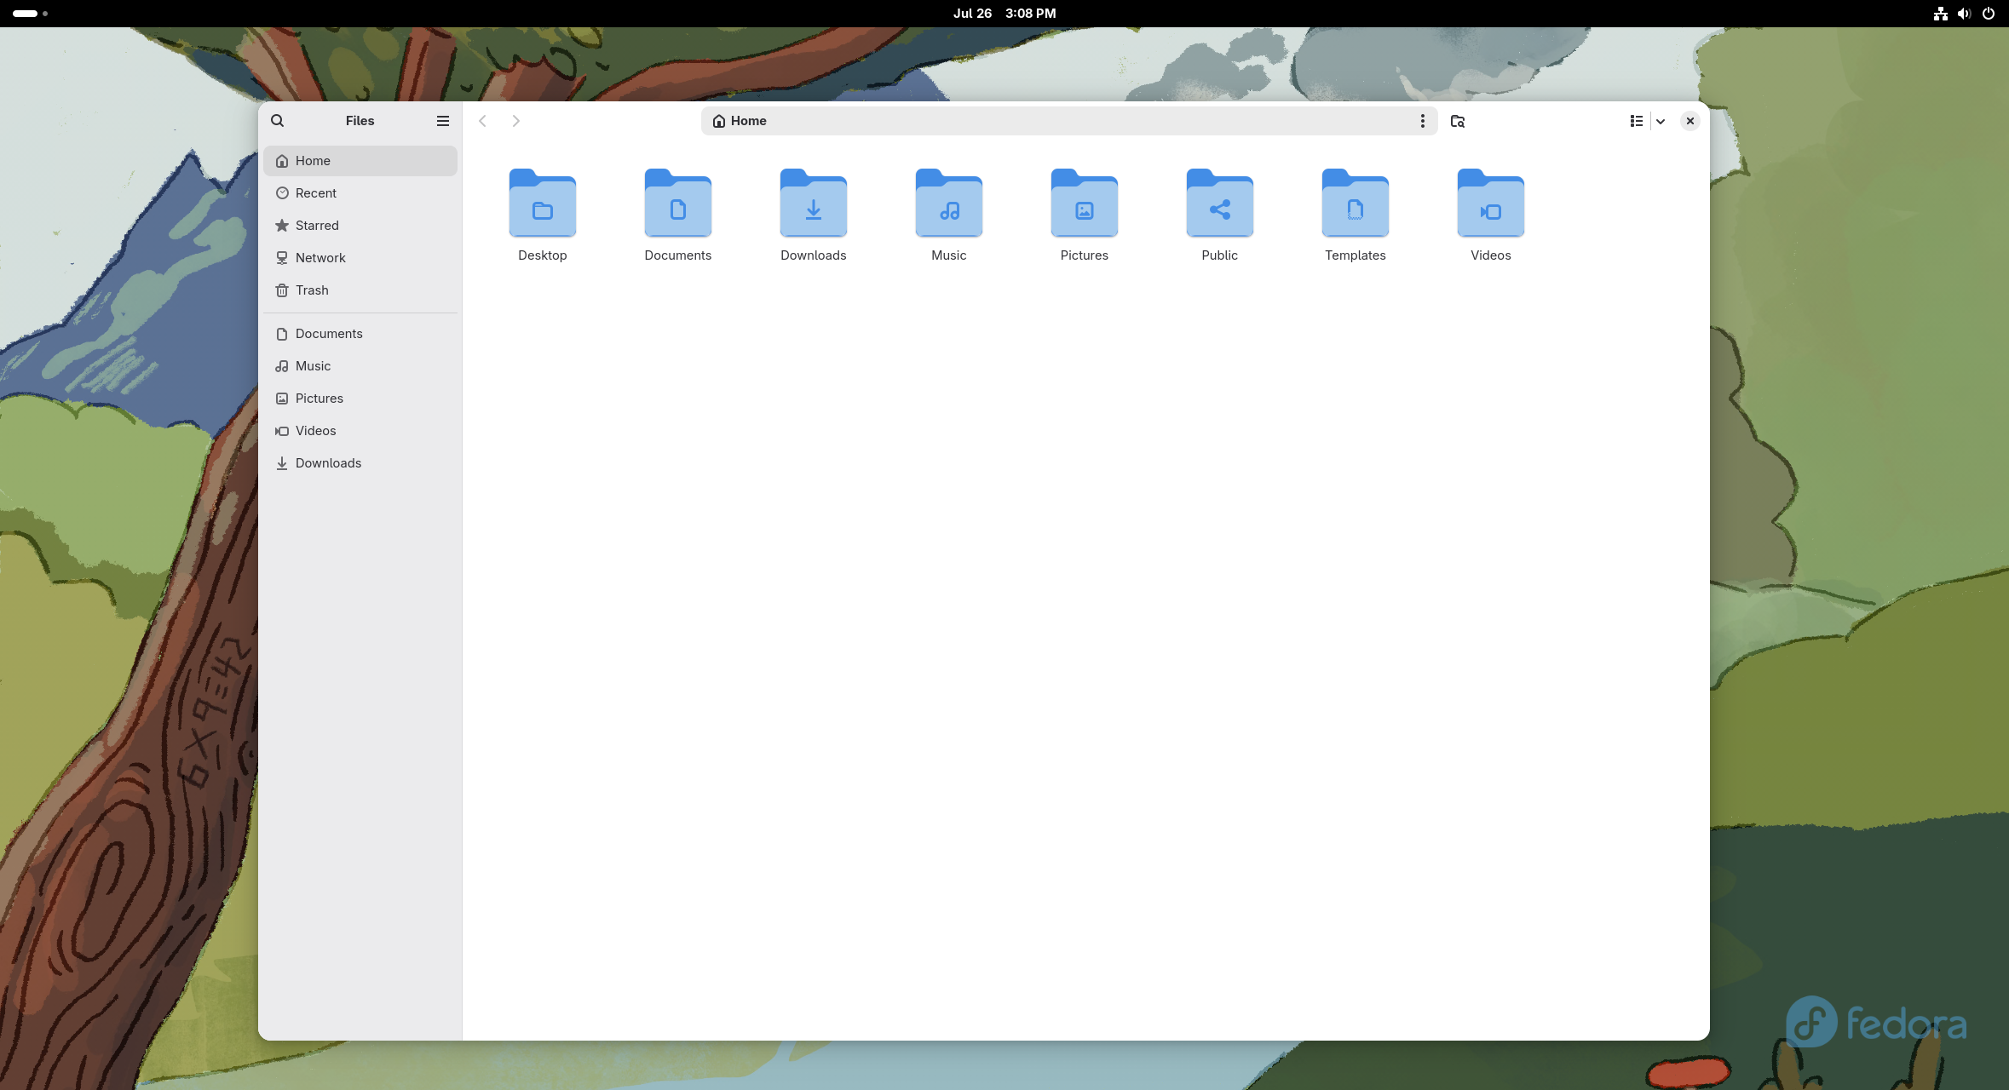Open Activities overview workspace indicator
This screenshot has height=1090, width=2009.
[x=30, y=14]
